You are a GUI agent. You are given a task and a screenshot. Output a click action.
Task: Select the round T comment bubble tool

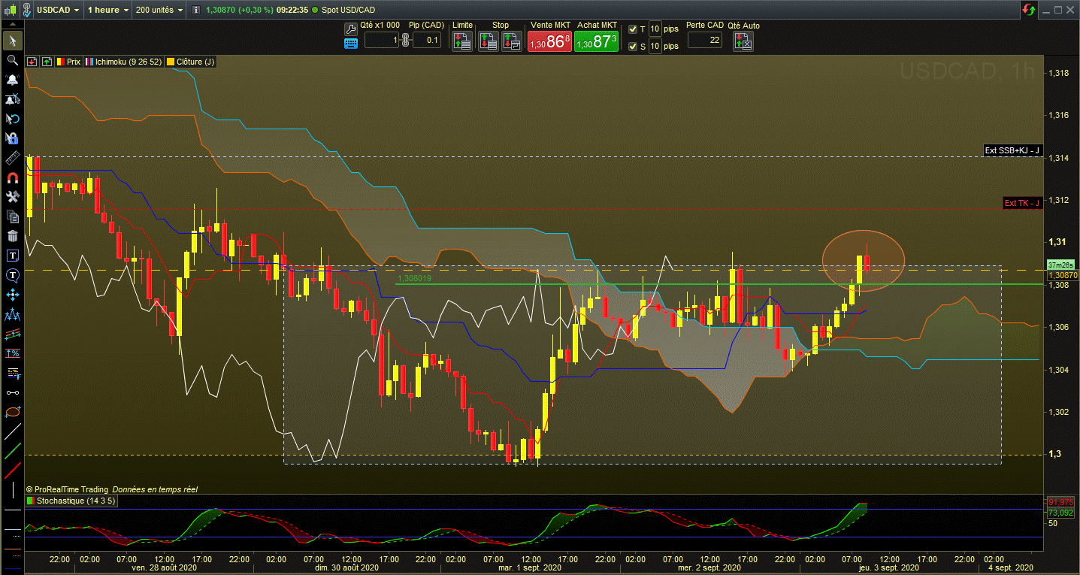tap(12, 275)
